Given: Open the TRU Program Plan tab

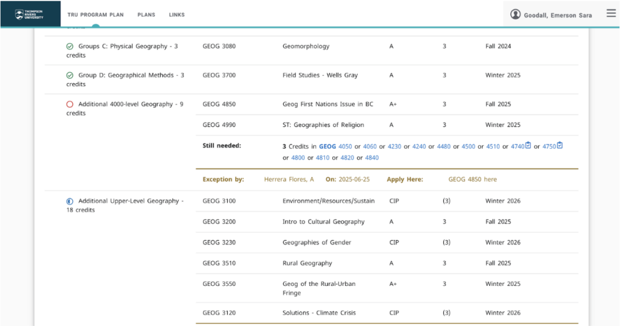Looking at the screenshot, I should pos(95,15).
